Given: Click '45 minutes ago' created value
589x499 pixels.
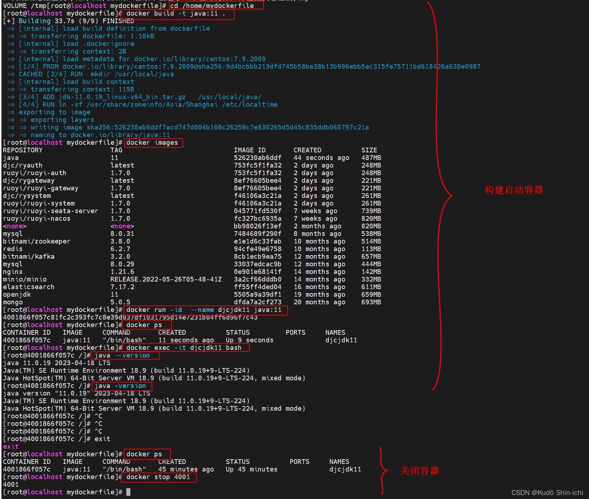Looking at the screenshot, I should tap(186, 469).
